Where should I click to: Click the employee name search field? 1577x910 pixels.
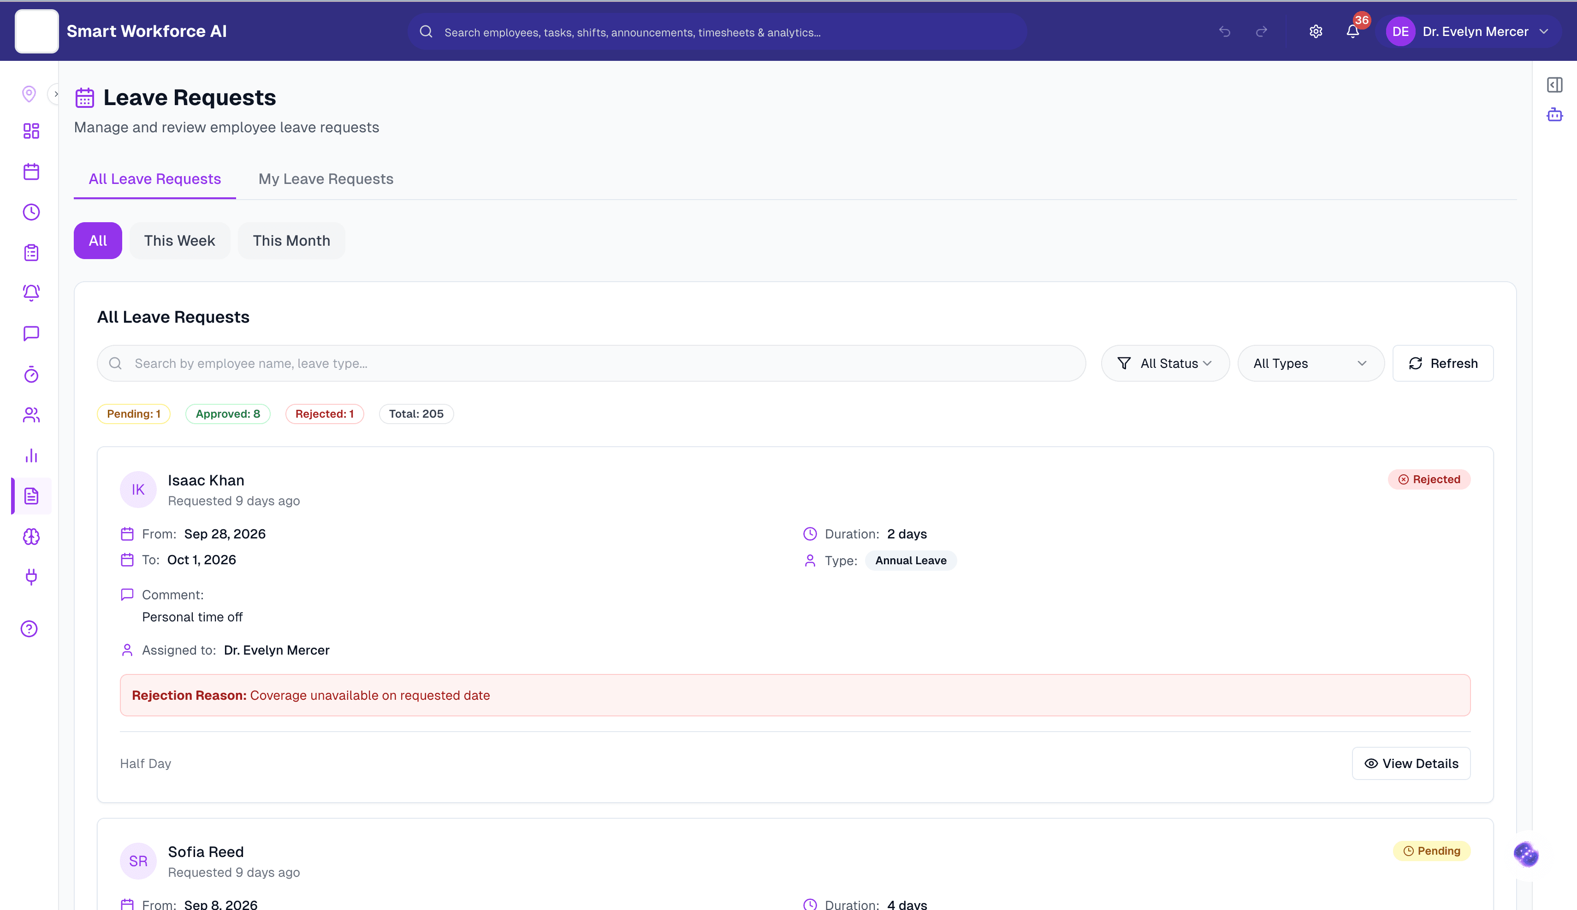[x=591, y=363]
